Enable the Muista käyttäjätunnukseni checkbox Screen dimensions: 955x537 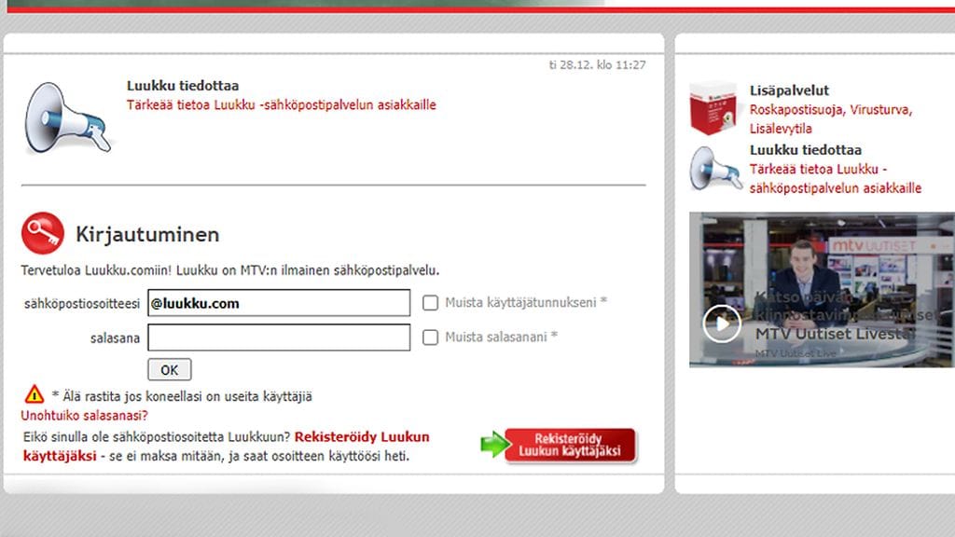click(x=430, y=303)
